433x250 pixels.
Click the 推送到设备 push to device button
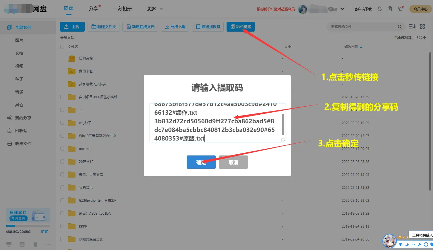208,26
